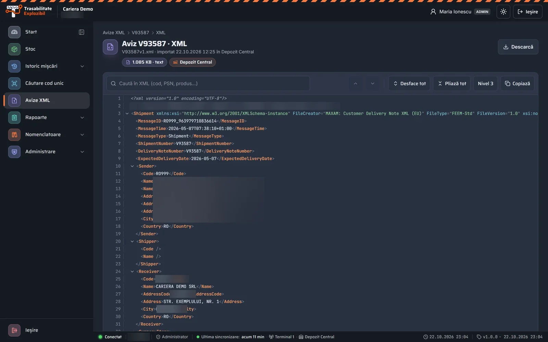Go to previous search match

point(356,83)
